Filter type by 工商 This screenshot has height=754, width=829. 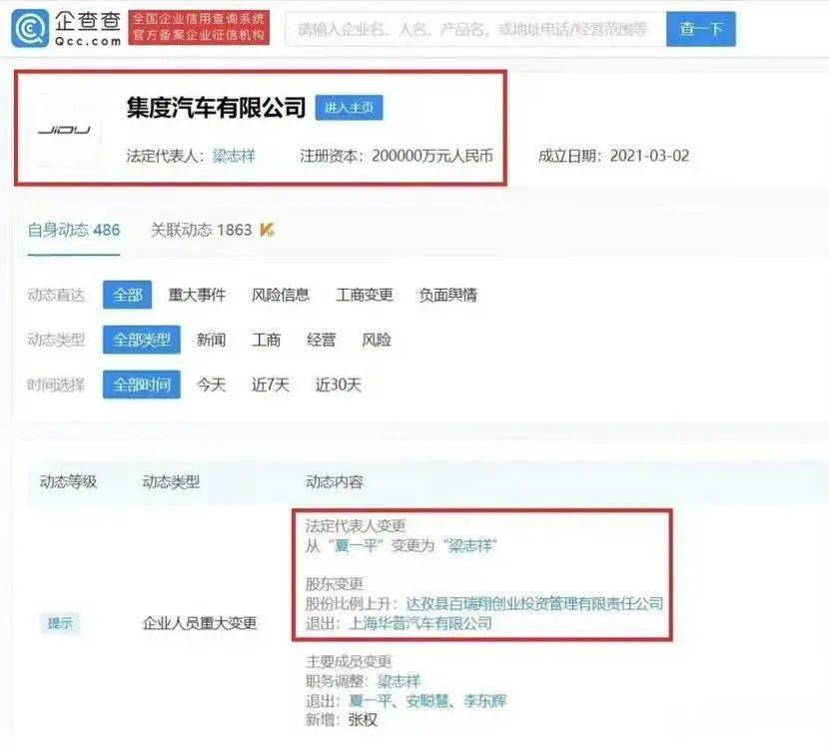point(266,340)
